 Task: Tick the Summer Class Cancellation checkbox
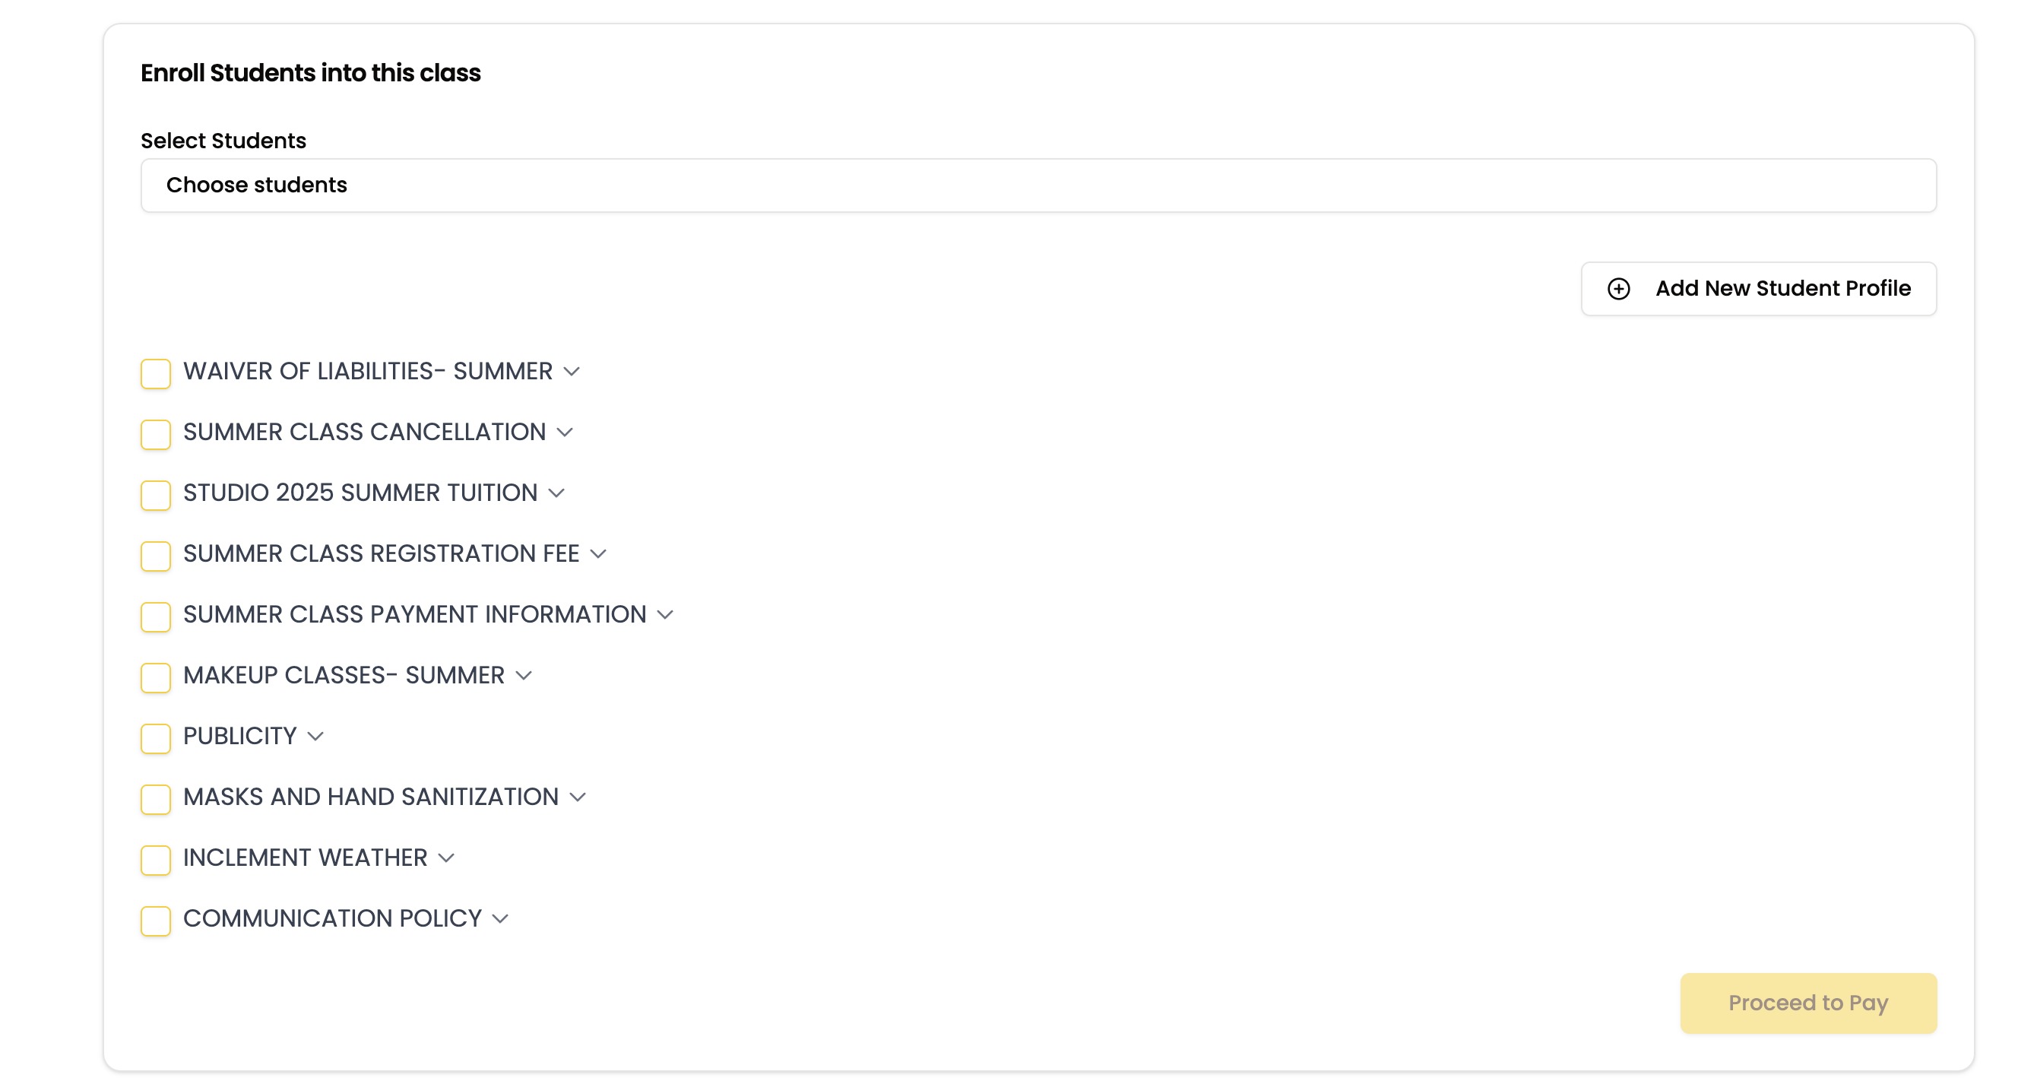point(156,434)
